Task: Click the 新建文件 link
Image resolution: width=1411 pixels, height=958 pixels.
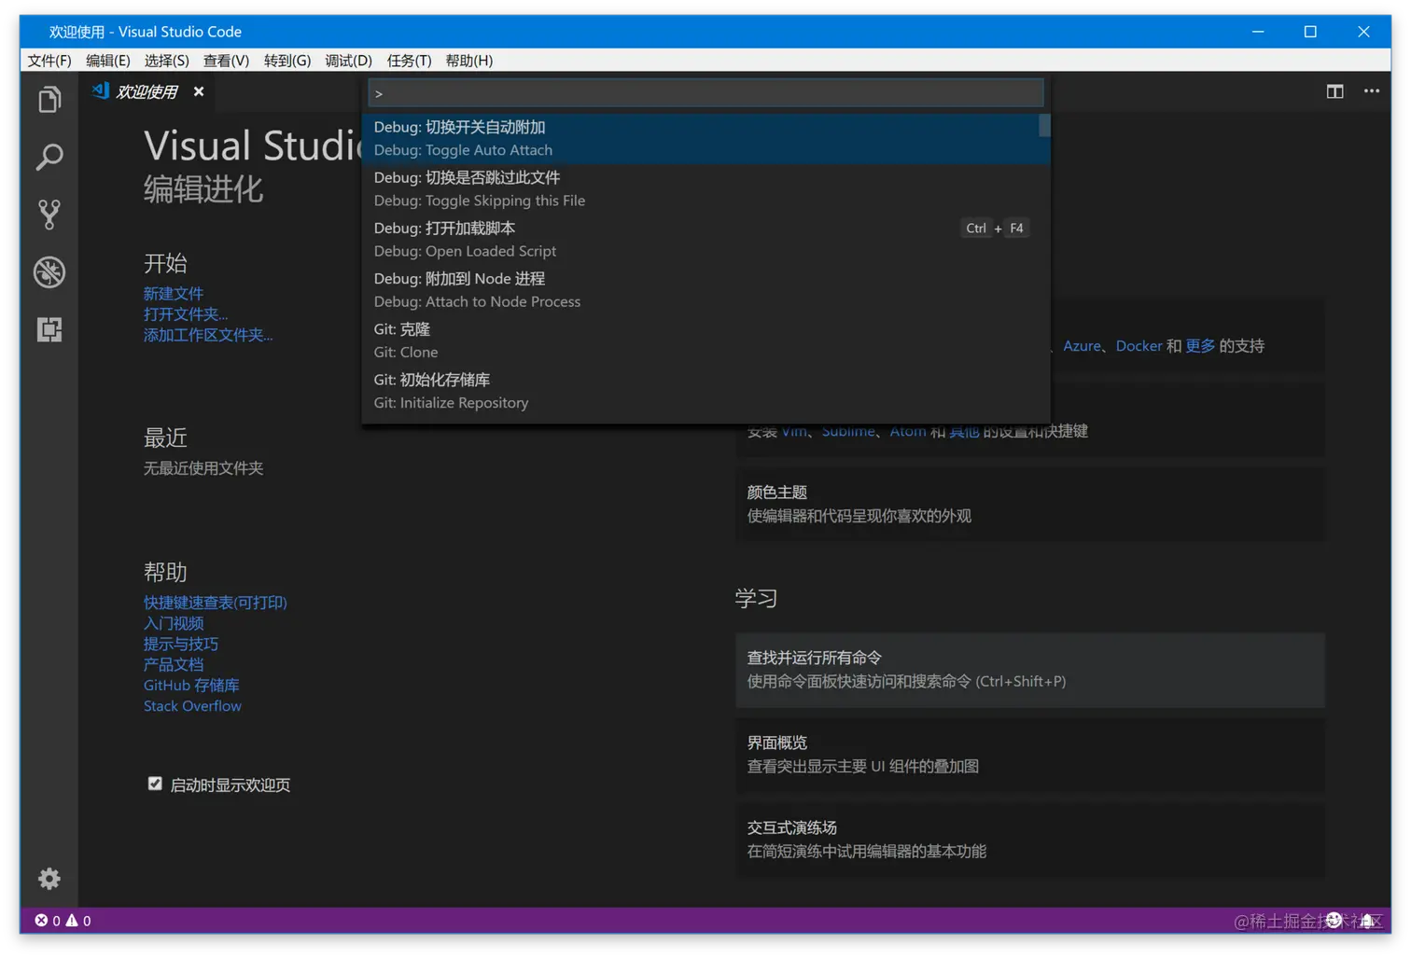Action: pos(174,294)
